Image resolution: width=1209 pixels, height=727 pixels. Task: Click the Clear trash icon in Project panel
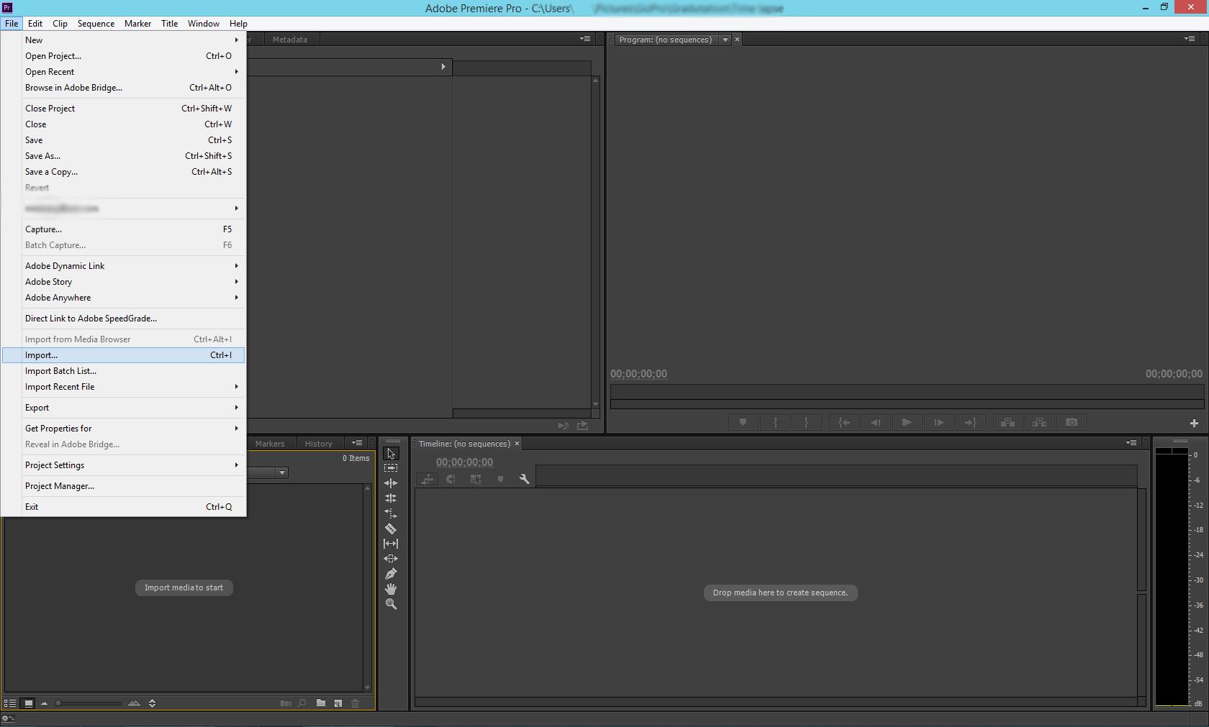click(x=355, y=703)
